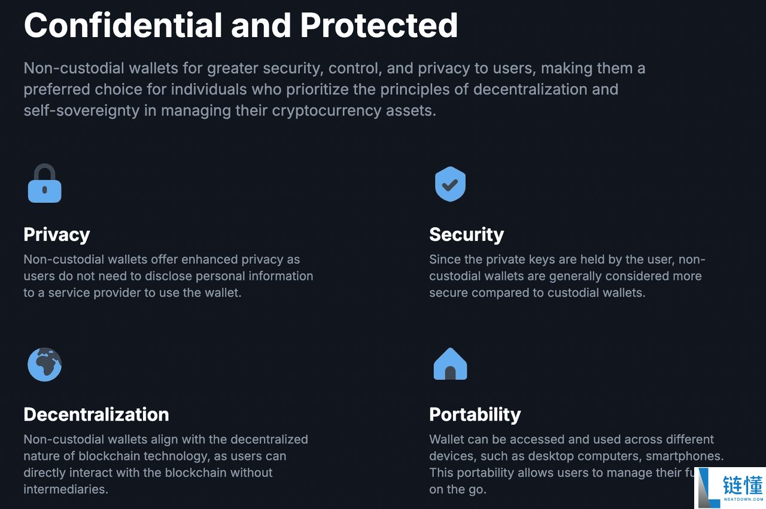Open the NEATDOWN.COM watermark link
The width and height of the screenshot is (766, 509).
point(743,498)
